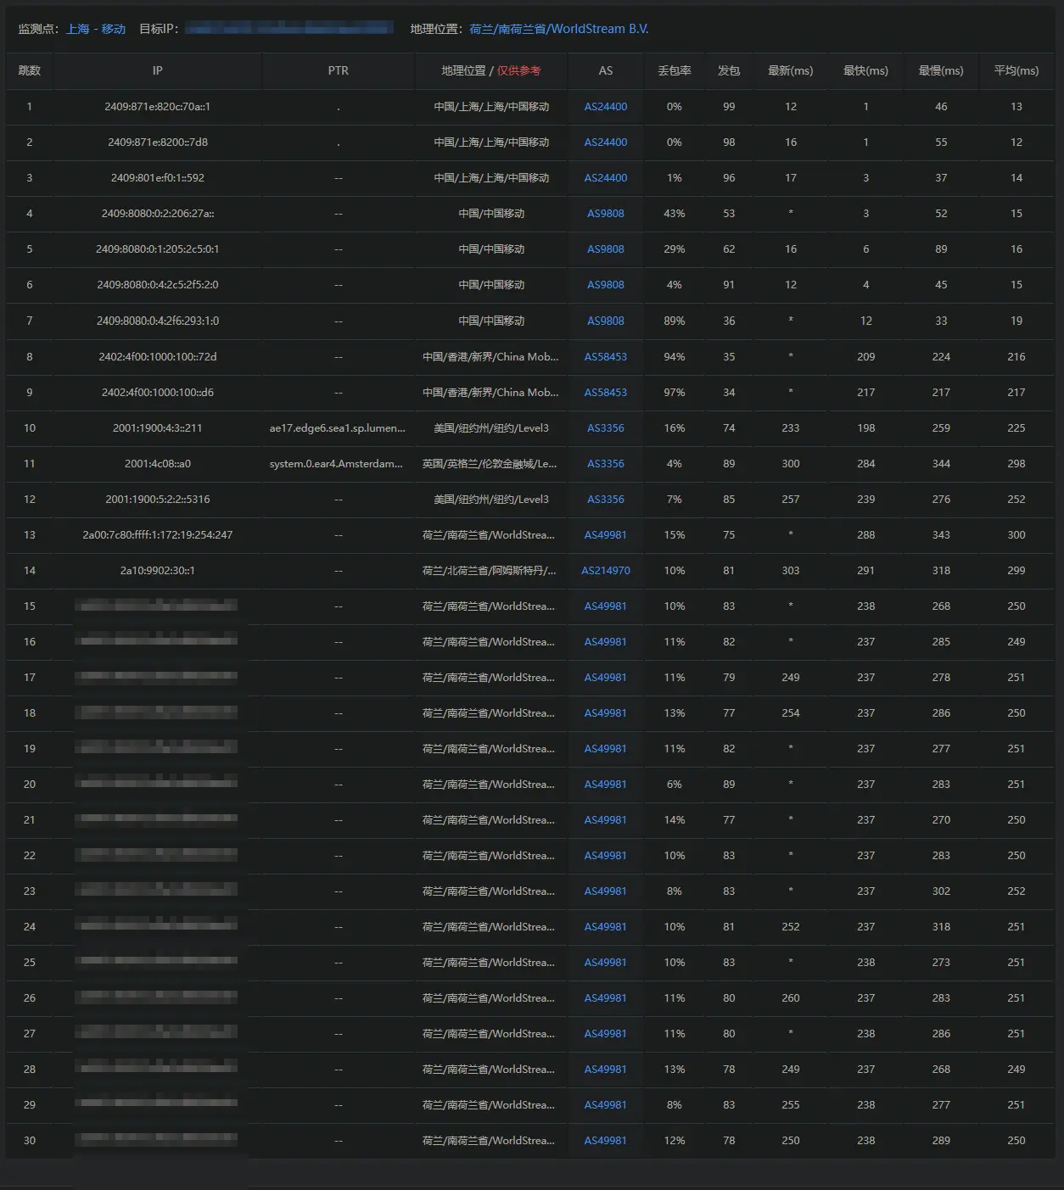Click AS3356 link in hop 10 row

click(605, 428)
